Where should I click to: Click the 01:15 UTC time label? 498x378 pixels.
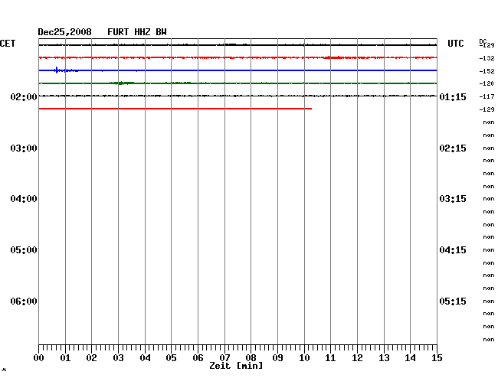pyautogui.click(x=453, y=96)
